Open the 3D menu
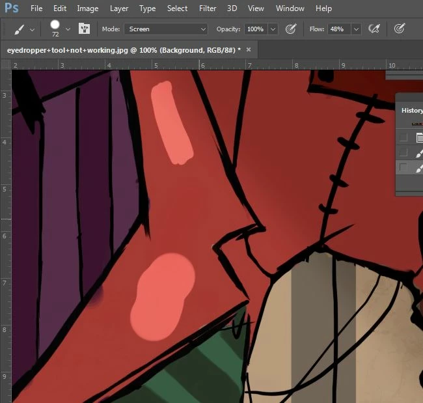Image resolution: width=423 pixels, height=403 pixels. (232, 8)
